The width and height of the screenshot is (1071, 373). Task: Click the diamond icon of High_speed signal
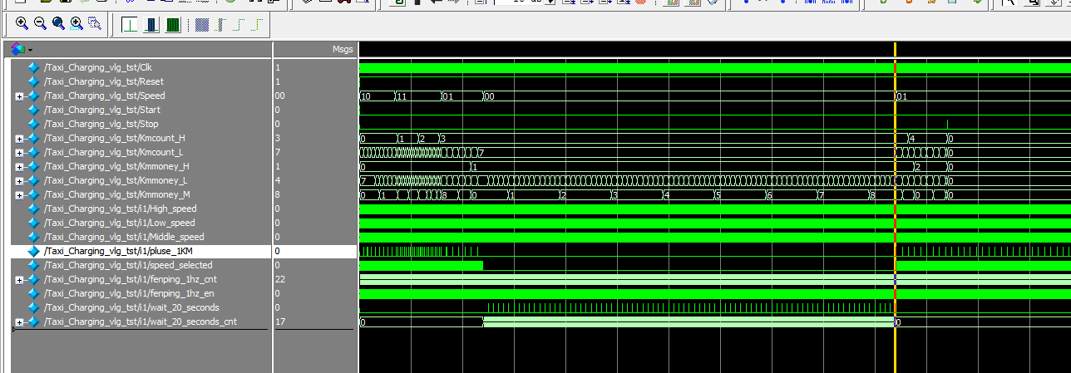[33, 209]
